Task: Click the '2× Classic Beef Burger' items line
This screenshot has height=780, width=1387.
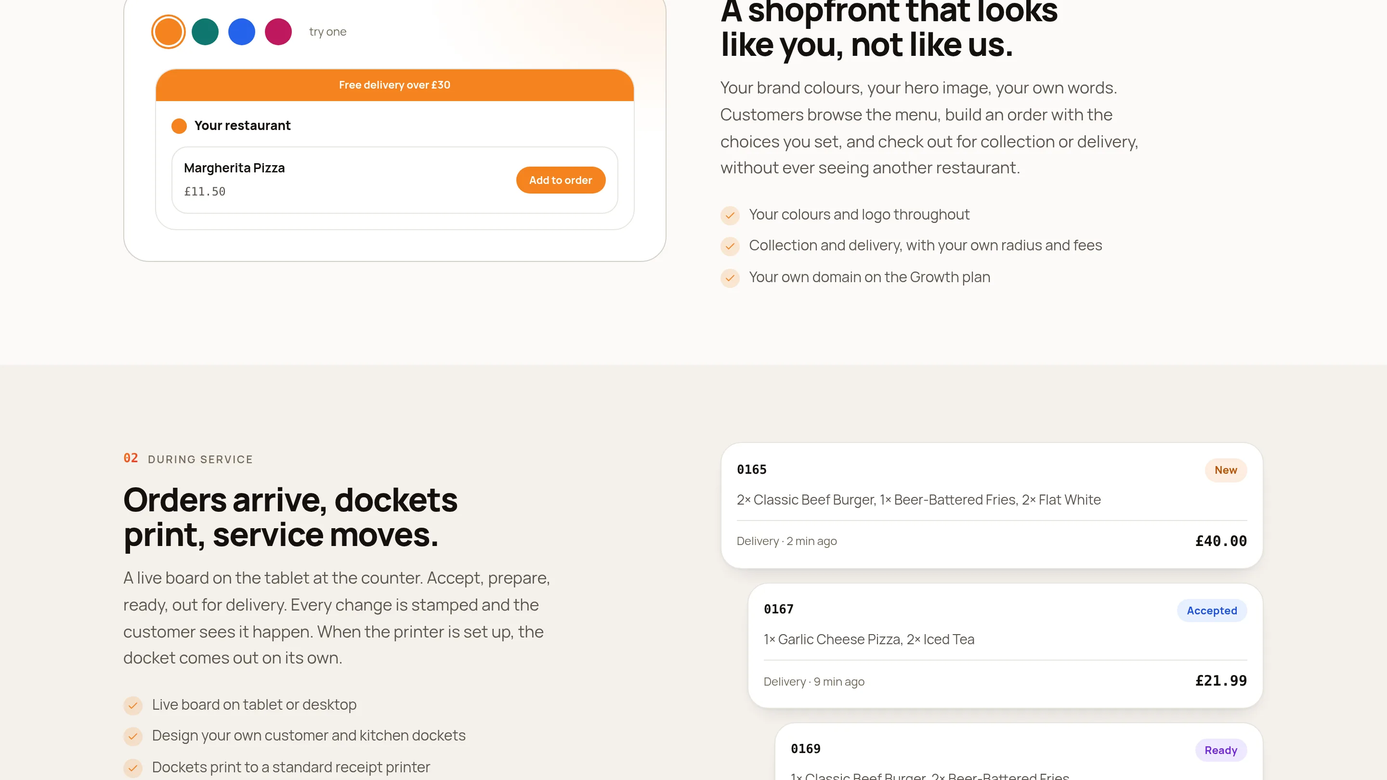Action: [x=918, y=500]
